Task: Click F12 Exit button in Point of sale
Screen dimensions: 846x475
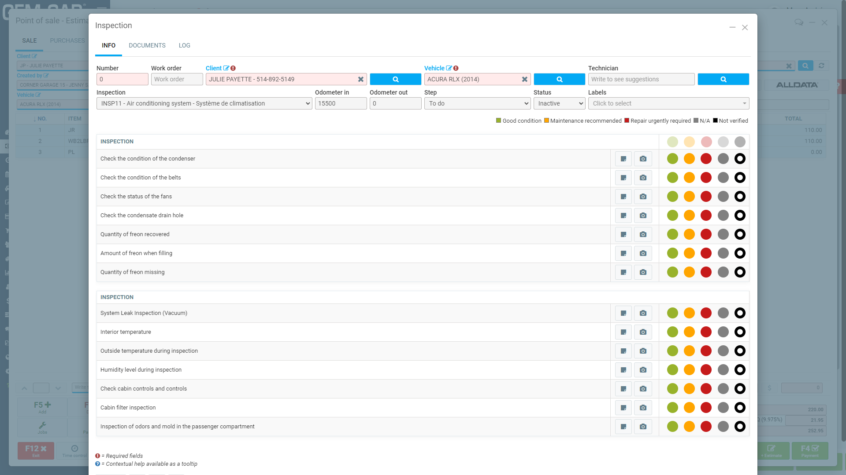Action: 36,451
